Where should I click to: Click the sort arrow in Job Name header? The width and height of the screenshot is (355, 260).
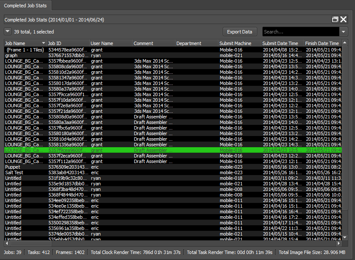(43, 43)
